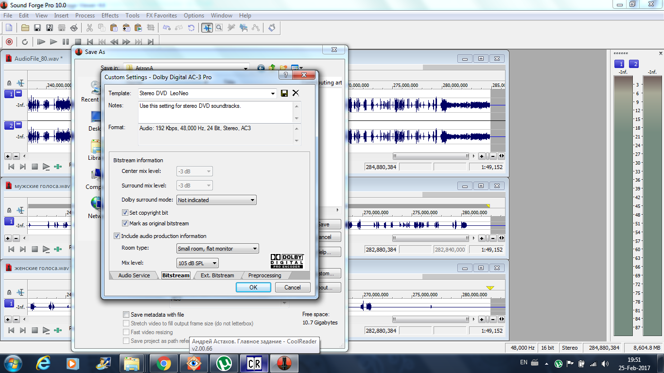Click Stop in main transport bar
This screenshot has height=373, width=664.
point(78,42)
